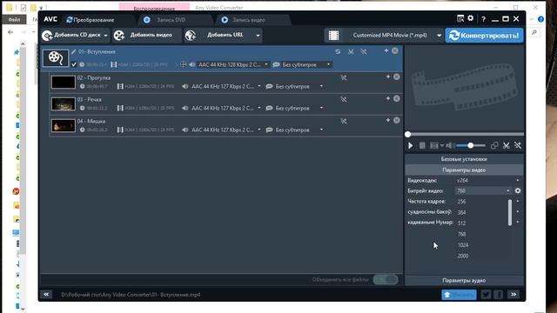Screen dimensions: 557x313
Task: Remove 02 - Прогулка with its close icon
Action: coord(397,77)
